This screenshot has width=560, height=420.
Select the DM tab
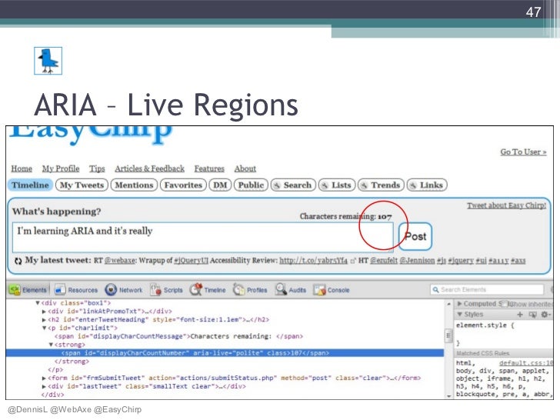coord(220,185)
